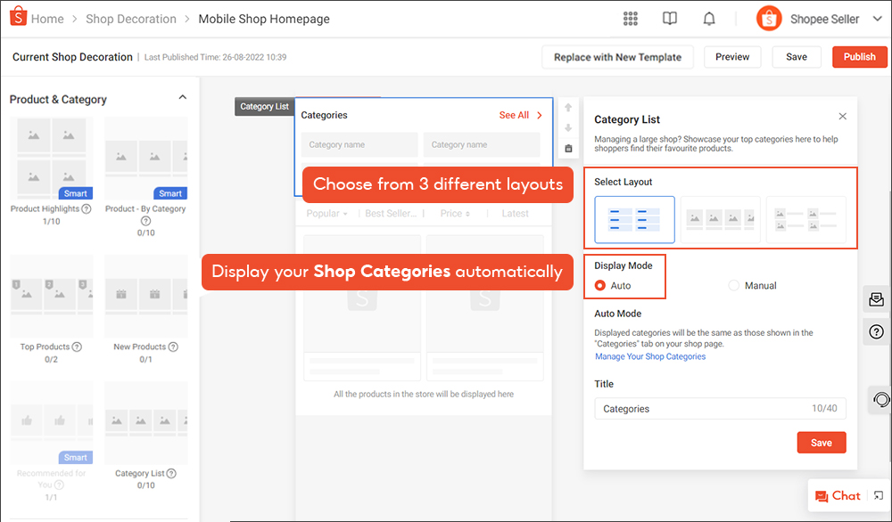Viewport: 892px width, 522px height.
Task: Delete the Category List component with trash icon
Action: click(x=568, y=148)
